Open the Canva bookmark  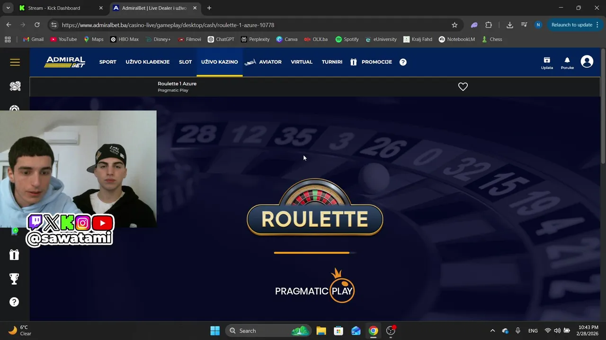287,39
